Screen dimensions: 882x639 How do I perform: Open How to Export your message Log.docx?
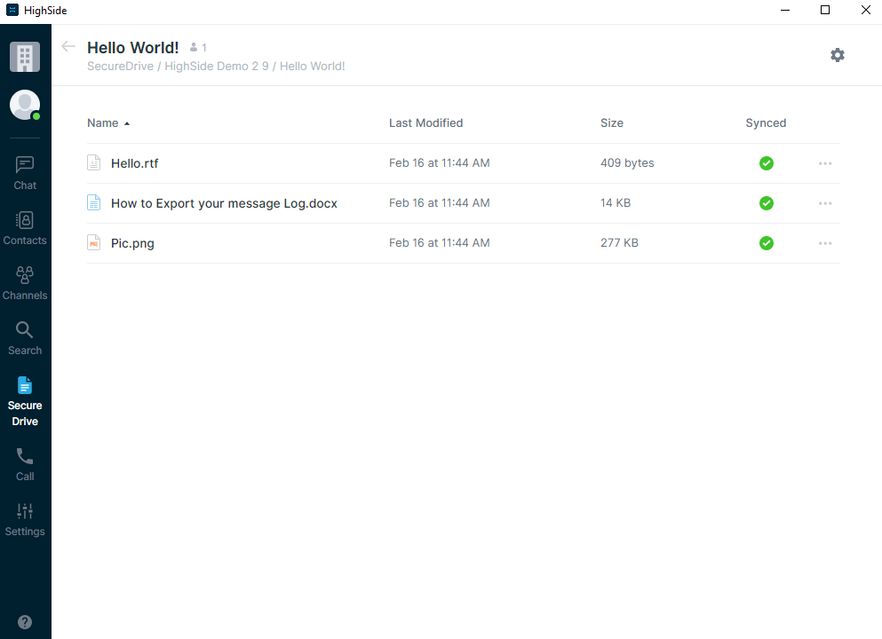[x=224, y=203]
